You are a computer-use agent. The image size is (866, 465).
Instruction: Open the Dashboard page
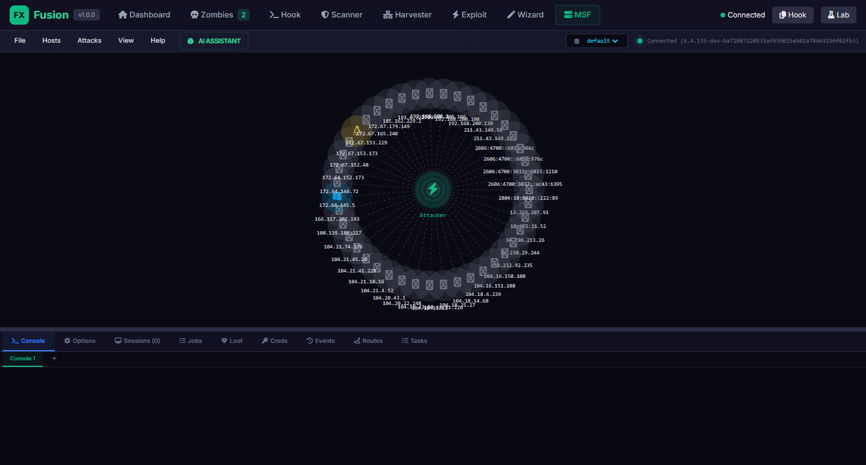click(x=144, y=15)
